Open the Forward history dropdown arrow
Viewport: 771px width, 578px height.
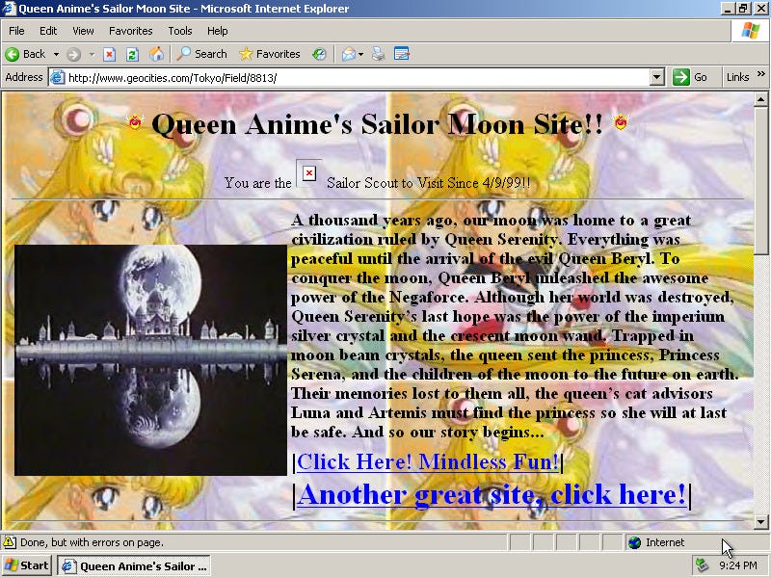[x=92, y=54]
